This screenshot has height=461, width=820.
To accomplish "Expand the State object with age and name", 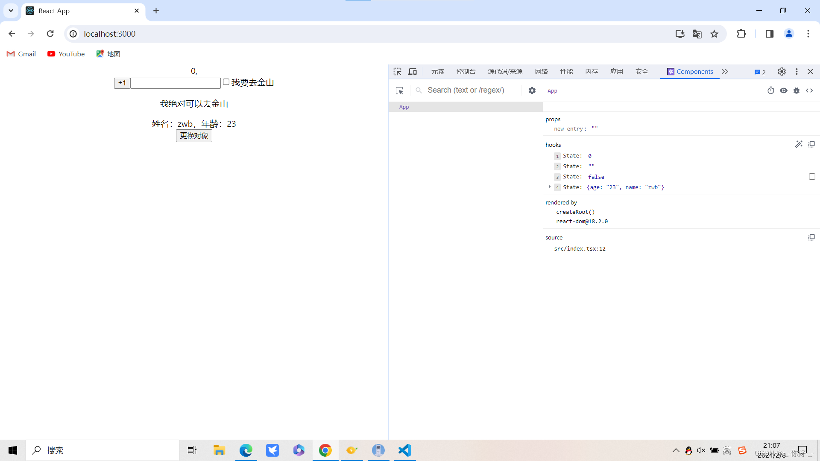I will [550, 187].
